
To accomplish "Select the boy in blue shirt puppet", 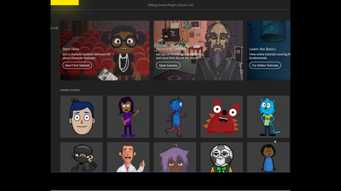I will (x=268, y=157).
